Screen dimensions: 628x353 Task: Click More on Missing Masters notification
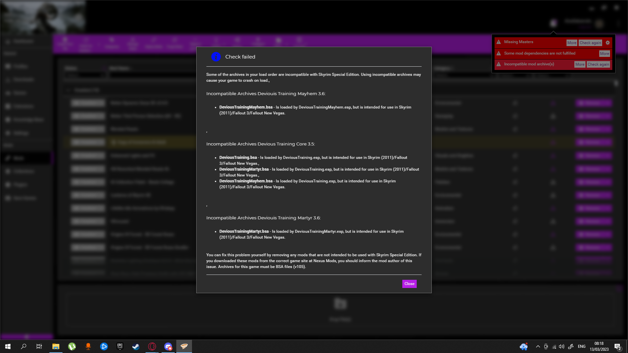(572, 43)
